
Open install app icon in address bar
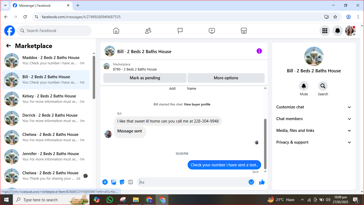pos(327,17)
